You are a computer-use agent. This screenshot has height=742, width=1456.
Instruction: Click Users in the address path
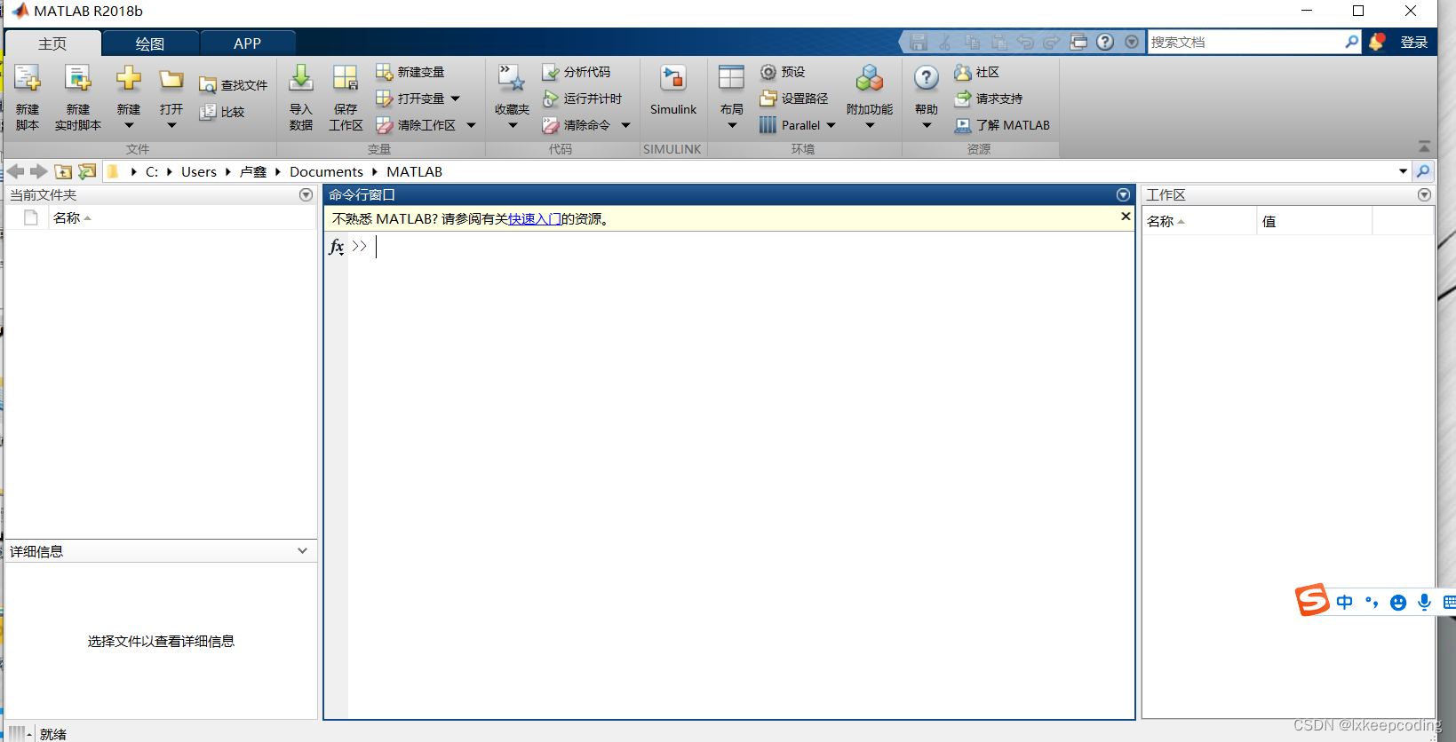[199, 171]
